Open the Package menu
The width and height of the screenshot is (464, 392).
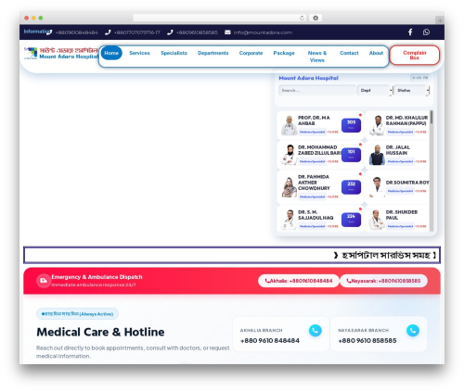(x=284, y=53)
